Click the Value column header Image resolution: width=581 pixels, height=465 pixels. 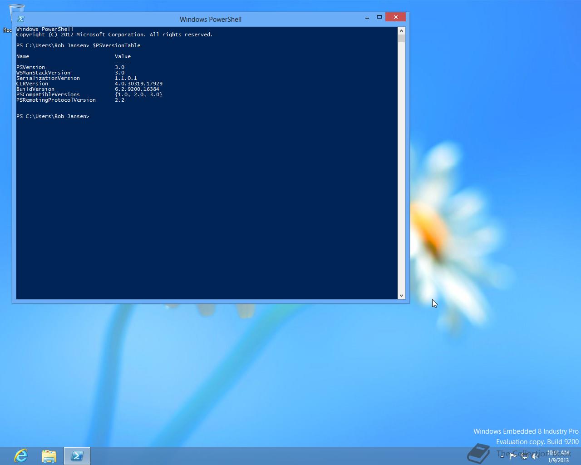[123, 56]
